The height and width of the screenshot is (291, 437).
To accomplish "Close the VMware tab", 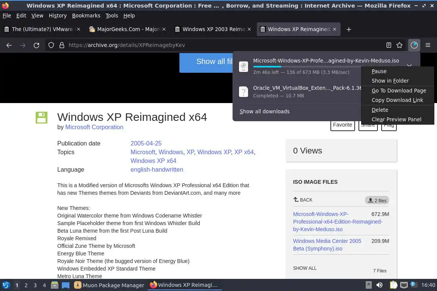I will (x=79, y=29).
